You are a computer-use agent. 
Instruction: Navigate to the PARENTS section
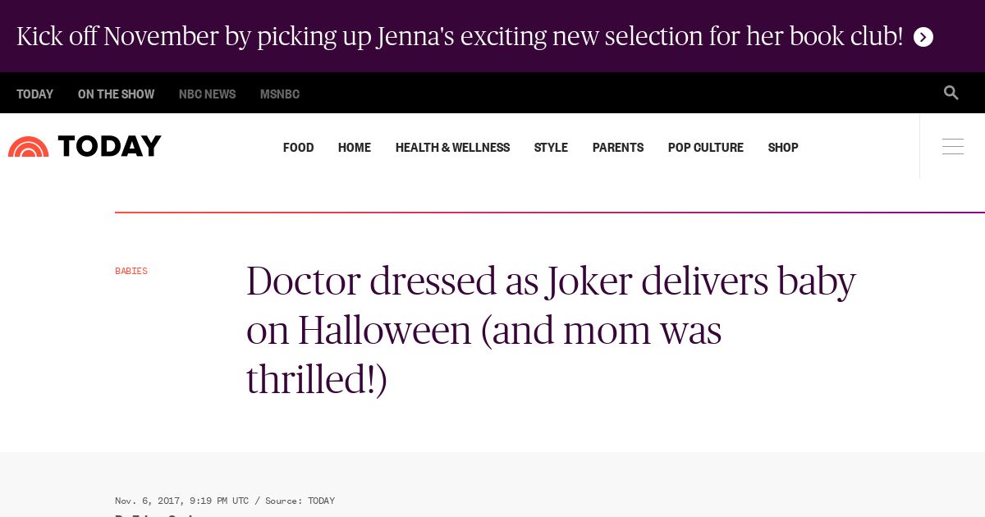(x=618, y=148)
